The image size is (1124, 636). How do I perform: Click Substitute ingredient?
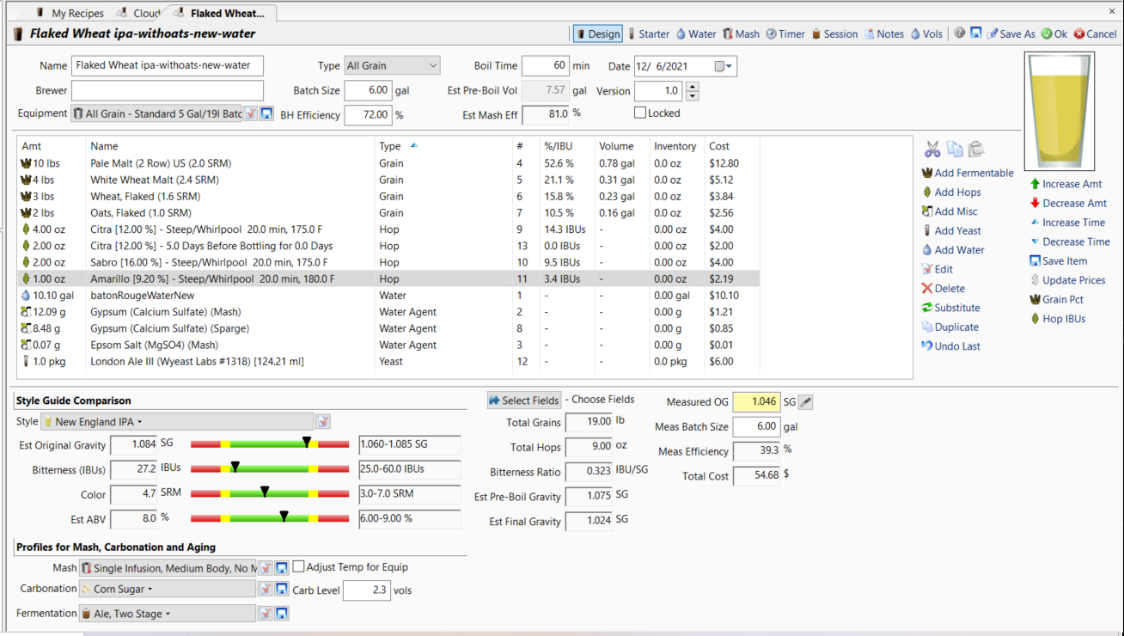(x=950, y=308)
